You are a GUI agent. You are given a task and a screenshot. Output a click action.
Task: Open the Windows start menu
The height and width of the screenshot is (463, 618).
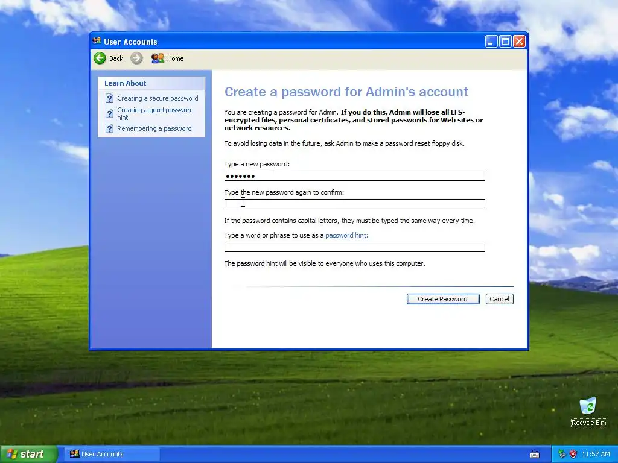tap(28, 455)
